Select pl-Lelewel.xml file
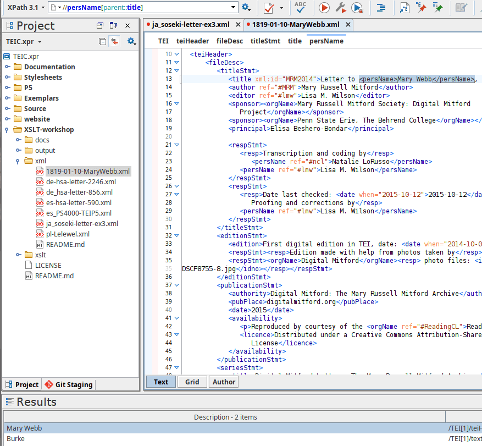The image size is (482, 446). [68, 234]
